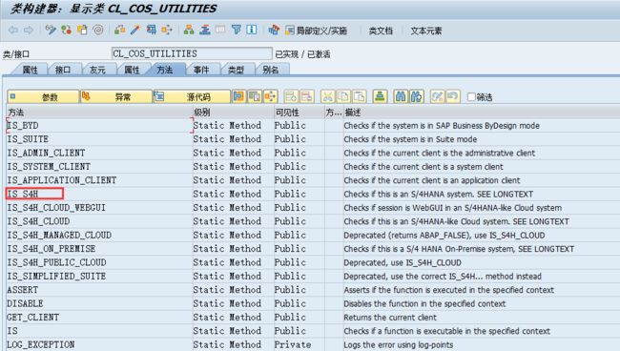
Task: Select the IS_S4H_CLOUD_WEBGUI method name
Action: 56,208
